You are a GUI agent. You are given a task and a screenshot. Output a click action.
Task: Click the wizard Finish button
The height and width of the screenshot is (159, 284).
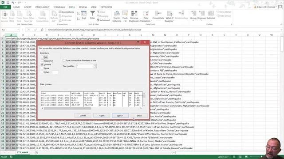point(139,116)
